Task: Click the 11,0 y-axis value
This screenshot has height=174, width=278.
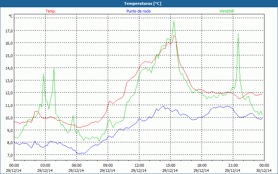Action: click(x=9, y=105)
